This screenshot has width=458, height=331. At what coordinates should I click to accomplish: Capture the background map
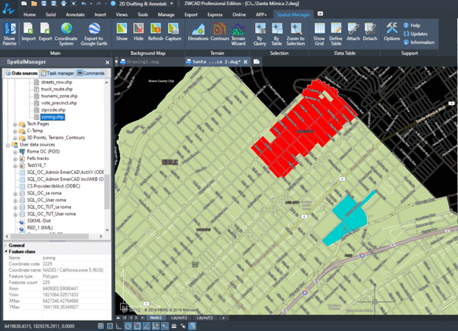point(173,32)
